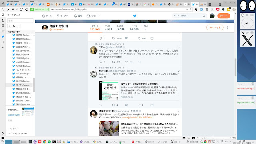
Task: Remove selected bookmark with minus button
Action: tap(18, 26)
